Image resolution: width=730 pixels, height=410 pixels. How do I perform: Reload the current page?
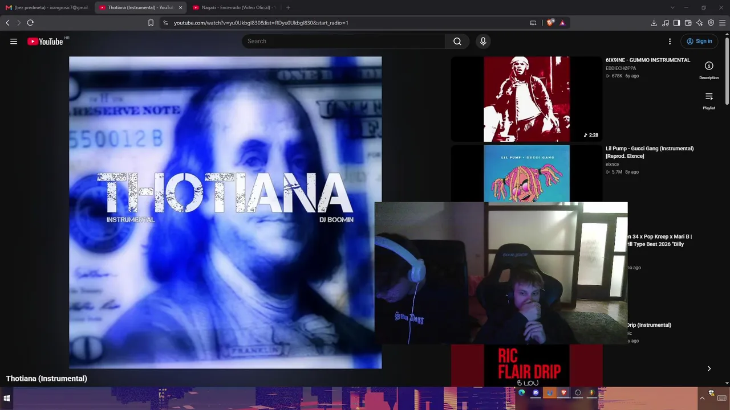click(30, 23)
